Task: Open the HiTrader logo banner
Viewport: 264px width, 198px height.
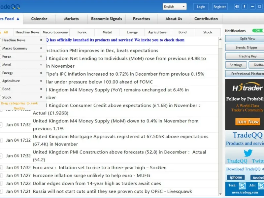Action: click(x=247, y=87)
